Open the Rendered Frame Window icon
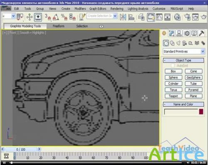208x165 pixels. (x=196, y=17)
